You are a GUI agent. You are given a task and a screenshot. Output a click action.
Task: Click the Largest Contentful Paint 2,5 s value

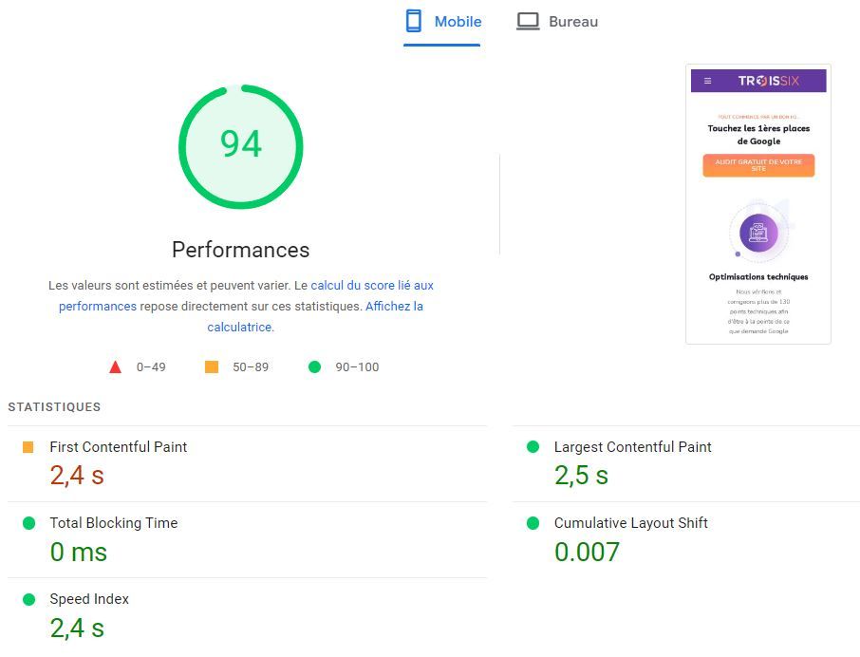[x=581, y=476]
